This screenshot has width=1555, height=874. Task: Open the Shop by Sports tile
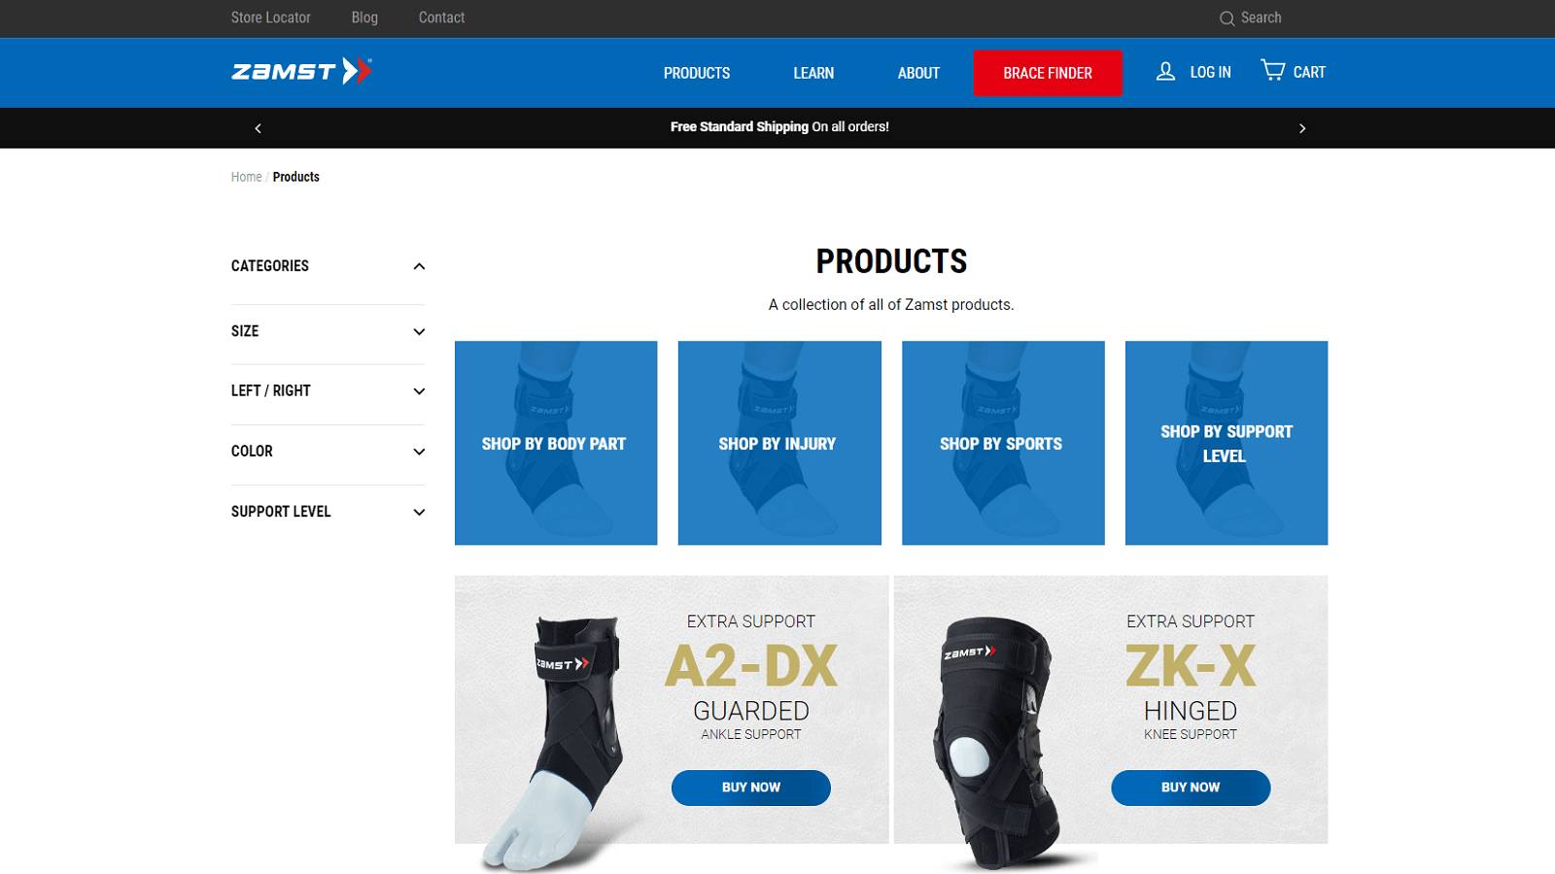(x=1003, y=443)
